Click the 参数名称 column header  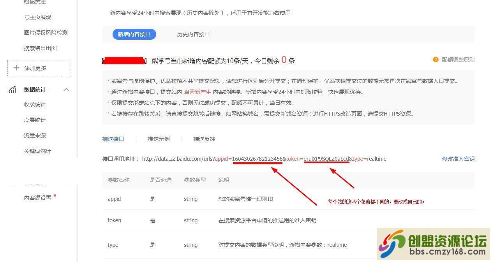(118, 180)
